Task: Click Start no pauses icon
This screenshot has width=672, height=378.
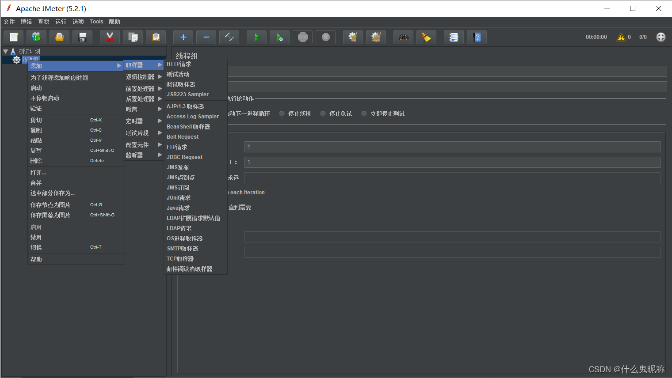Action: click(280, 37)
